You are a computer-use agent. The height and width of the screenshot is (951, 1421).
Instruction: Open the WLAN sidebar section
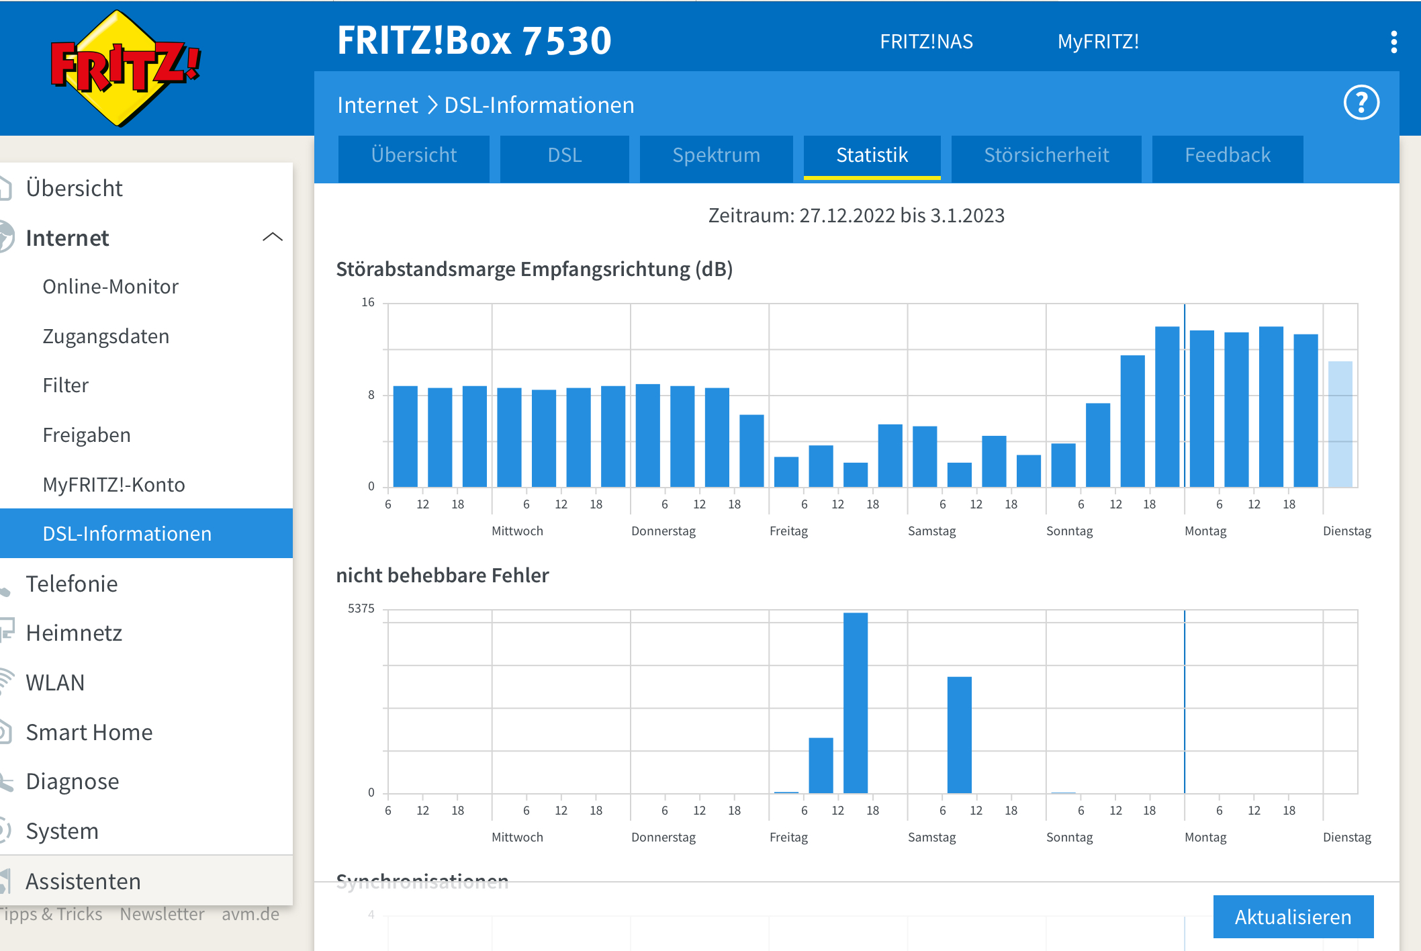click(x=55, y=682)
